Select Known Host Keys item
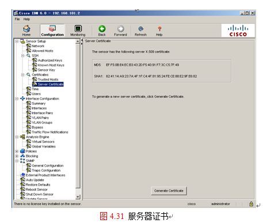The image size is (270, 223). [51, 65]
